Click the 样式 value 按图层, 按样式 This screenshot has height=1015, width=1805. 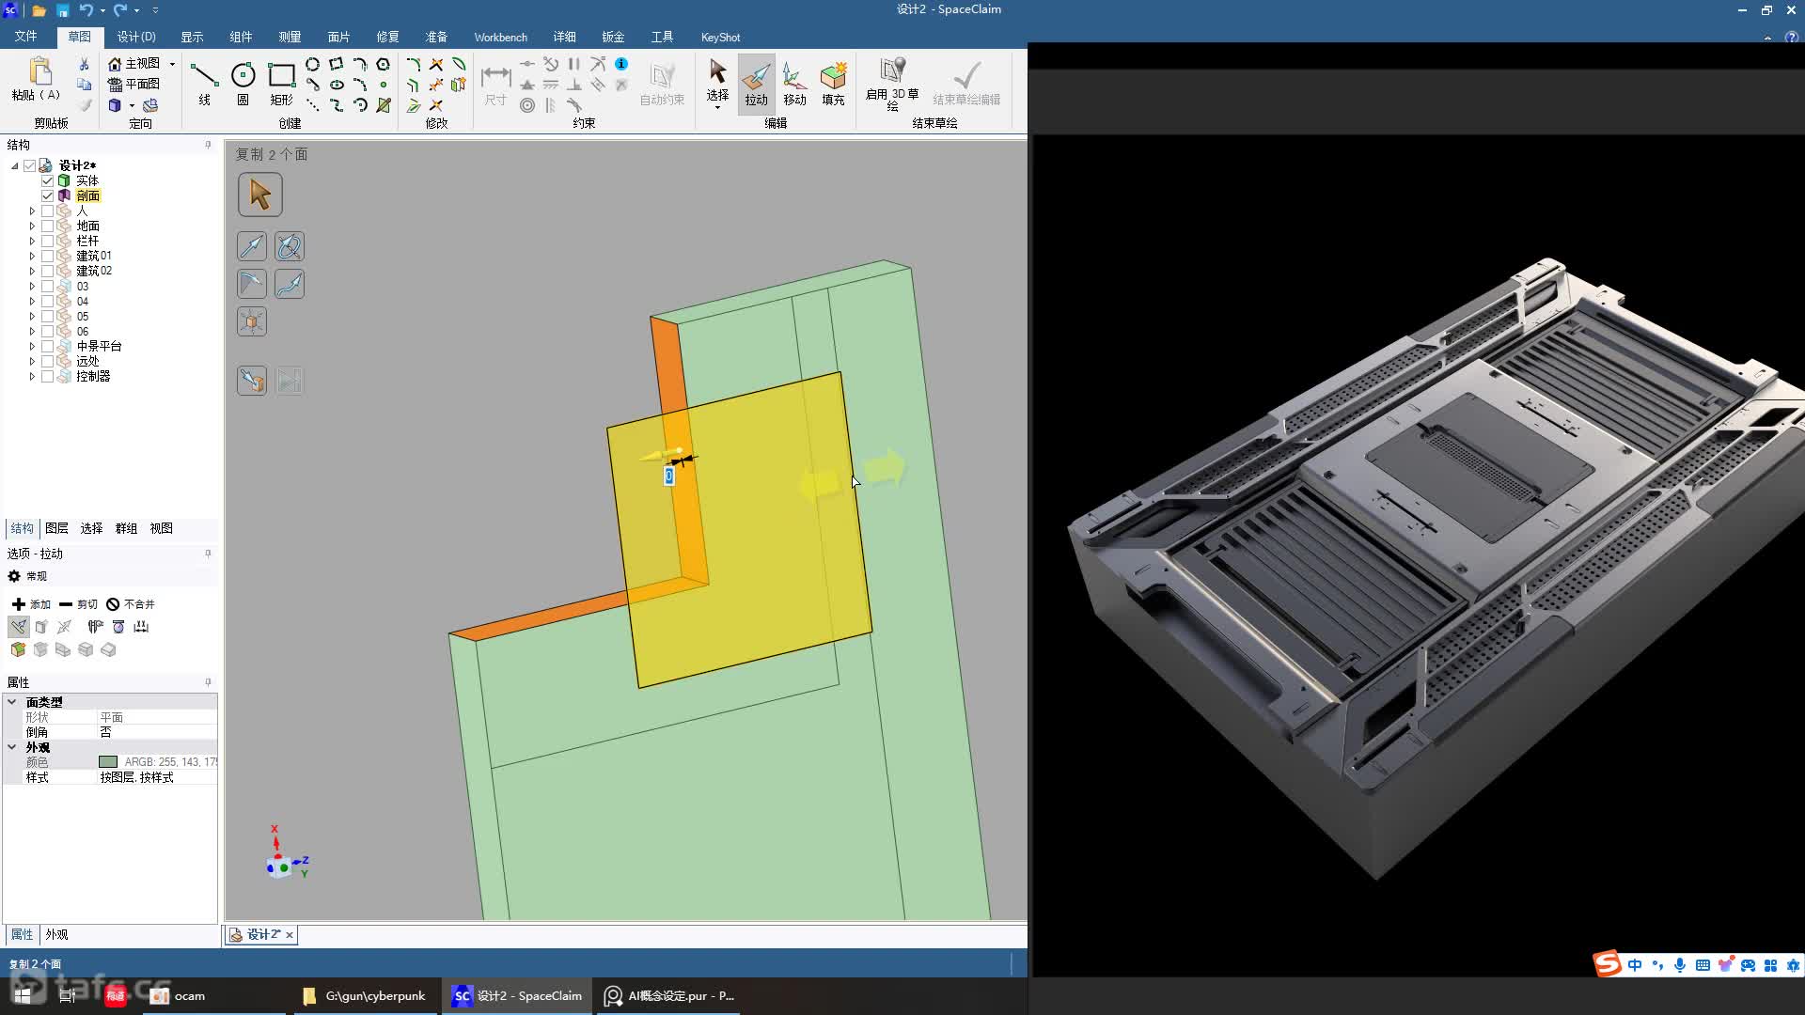click(137, 777)
